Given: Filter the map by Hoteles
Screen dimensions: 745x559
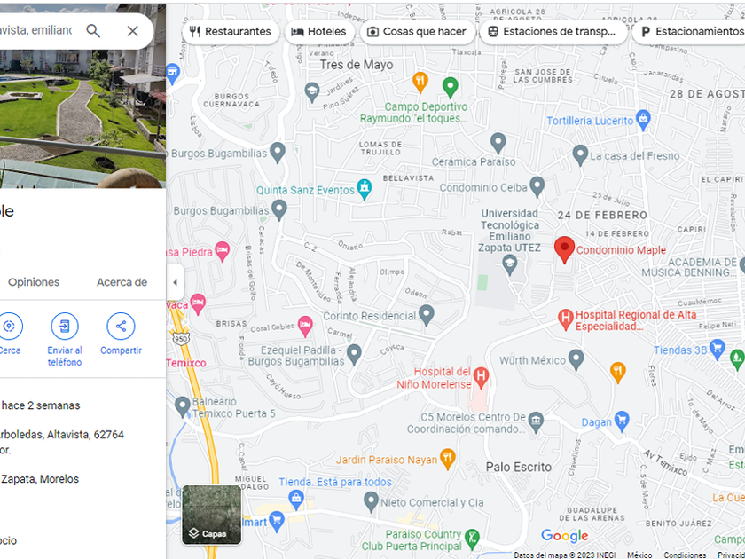Looking at the screenshot, I should [x=320, y=32].
